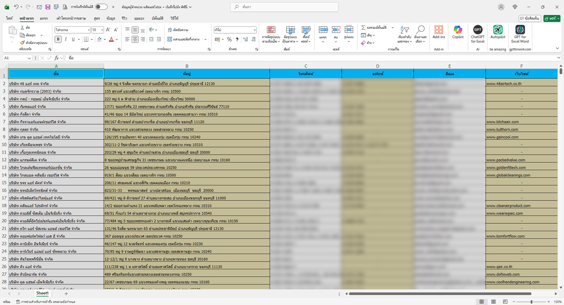Toggle the AutoSave switch
The width and height of the screenshot is (564, 305).
[x=101, y=7]
